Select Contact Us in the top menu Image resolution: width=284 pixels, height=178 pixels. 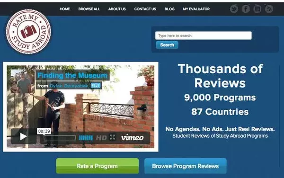pos(145,9)
